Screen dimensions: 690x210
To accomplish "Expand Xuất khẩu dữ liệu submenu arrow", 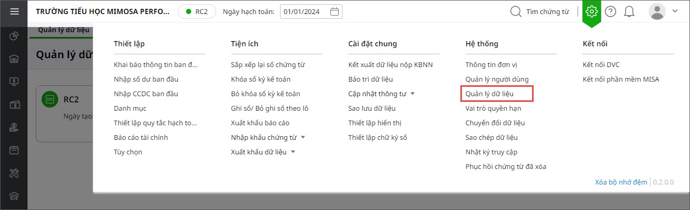I will tap(293, 152).
